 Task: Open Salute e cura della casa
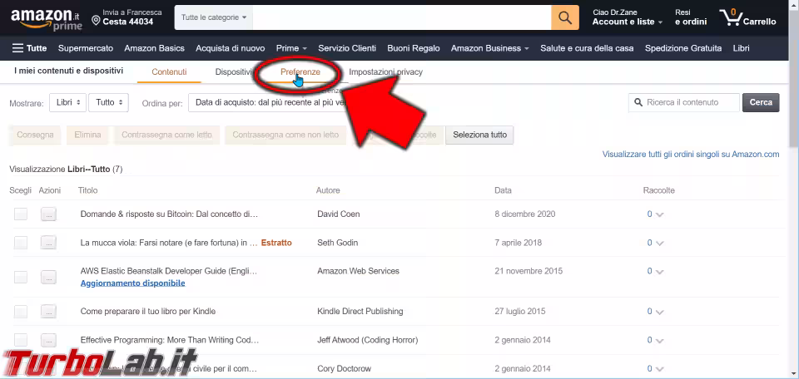(x=587, y=48)
